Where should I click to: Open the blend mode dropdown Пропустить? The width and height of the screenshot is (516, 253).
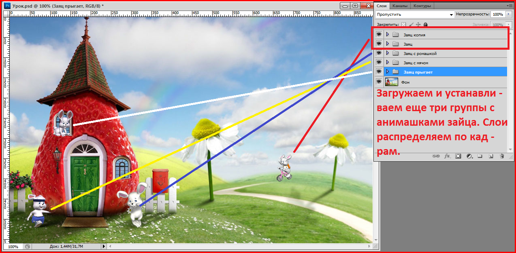pos(414,14)
